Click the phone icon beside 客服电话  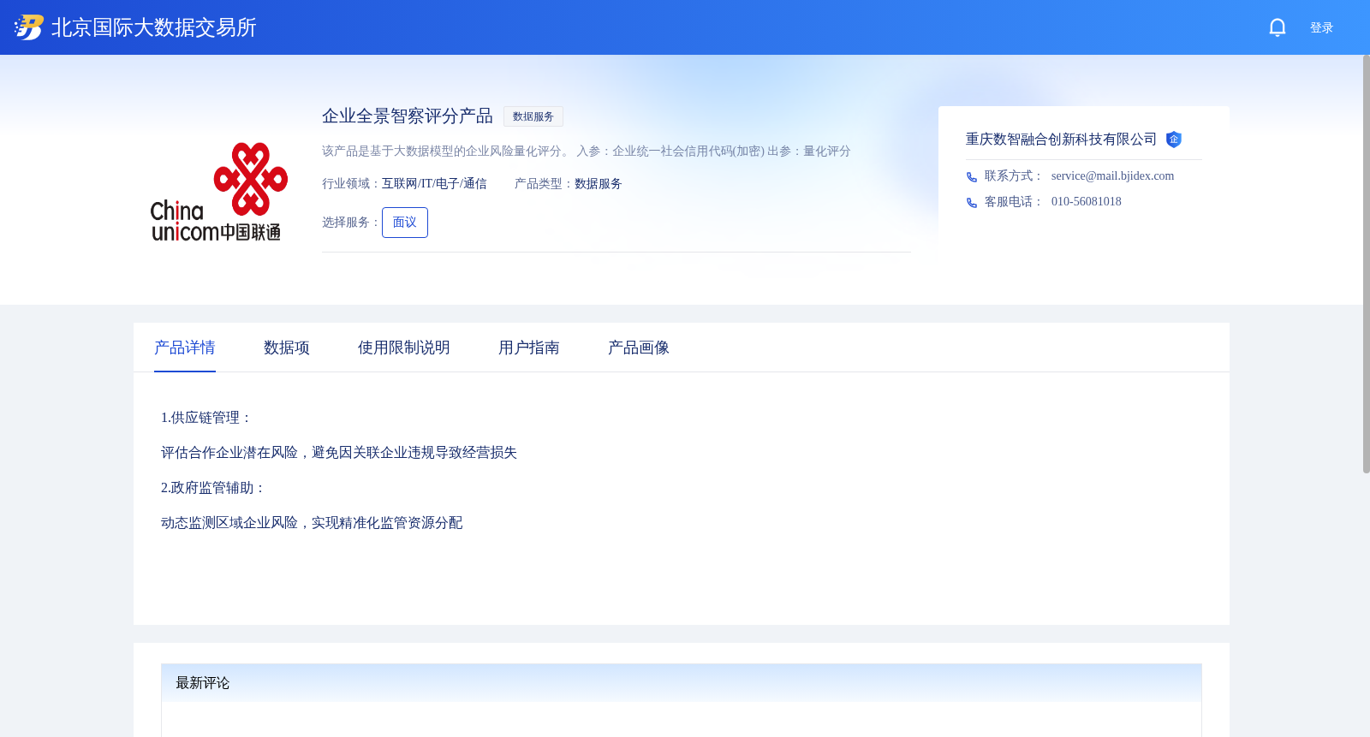pyautogui.click(x=972, y=203)
